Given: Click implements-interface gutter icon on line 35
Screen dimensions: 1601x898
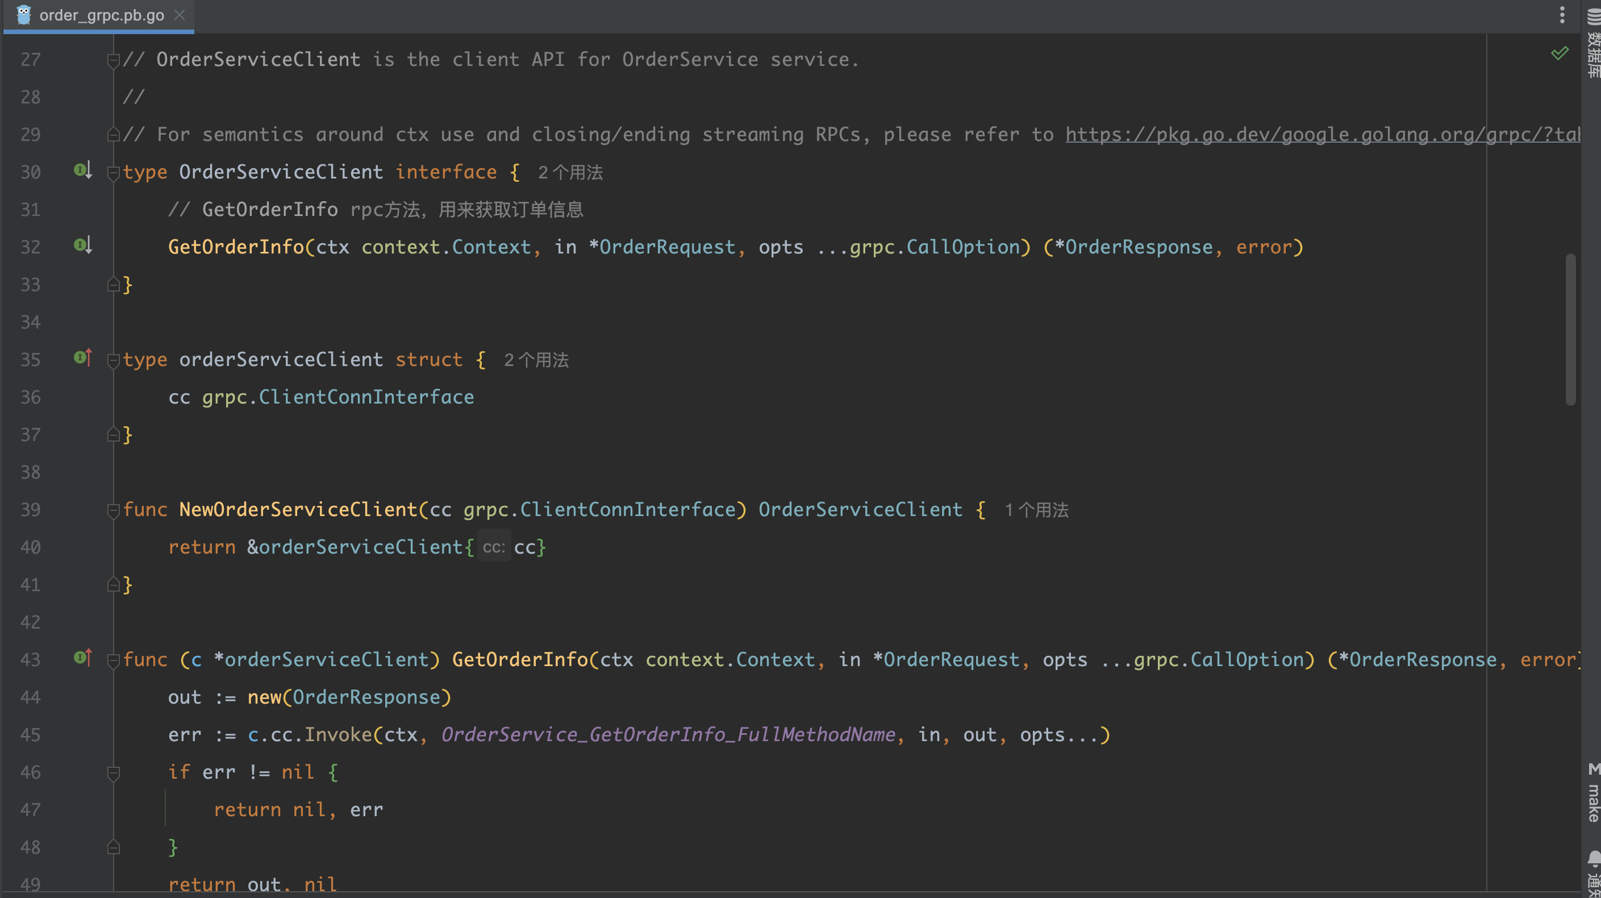Looking at the screenshot, I should (x=82, y=357).
